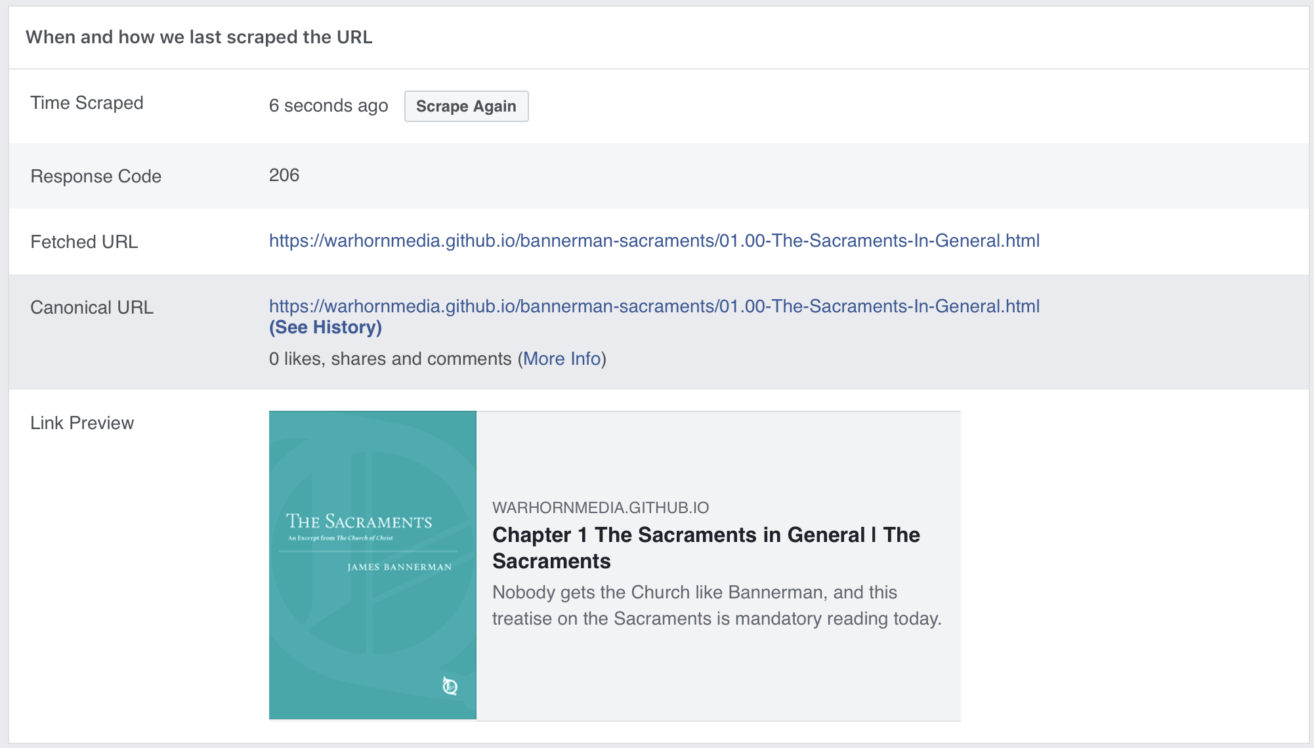Click the Canonical URL label
1314x748 pixels.
[92, 308]
